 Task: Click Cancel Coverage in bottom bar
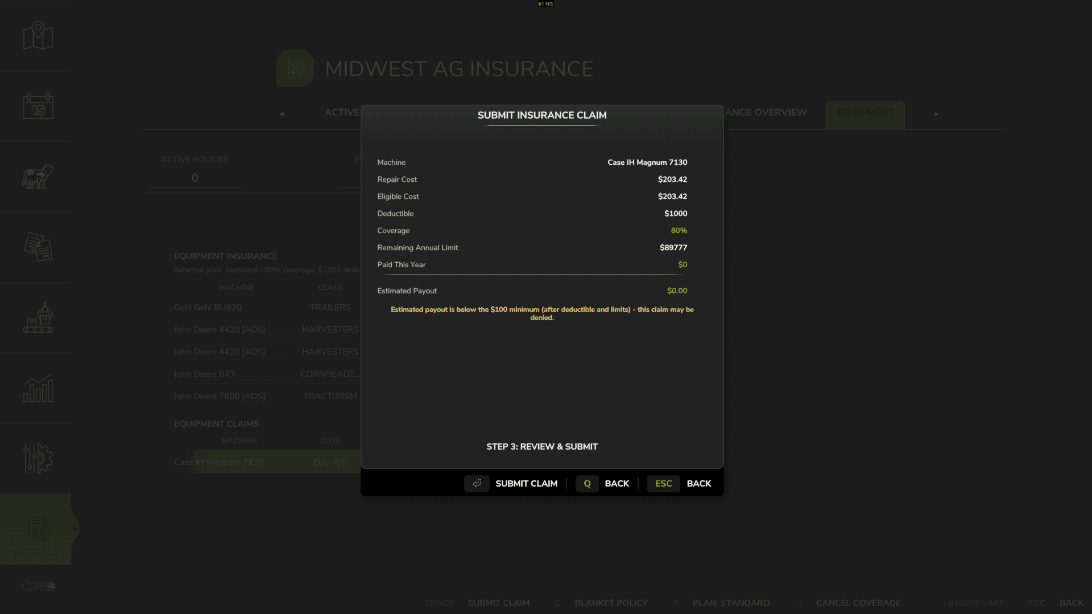(x=858, y=603)
